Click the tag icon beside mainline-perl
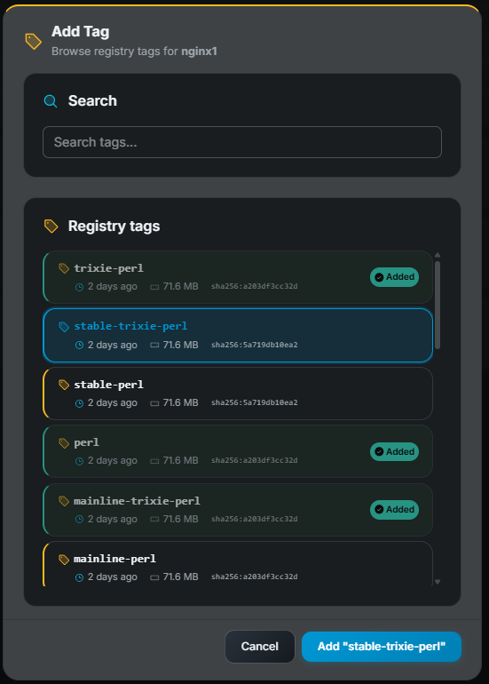This screenshot has height=684, width=489. [64, 560]
